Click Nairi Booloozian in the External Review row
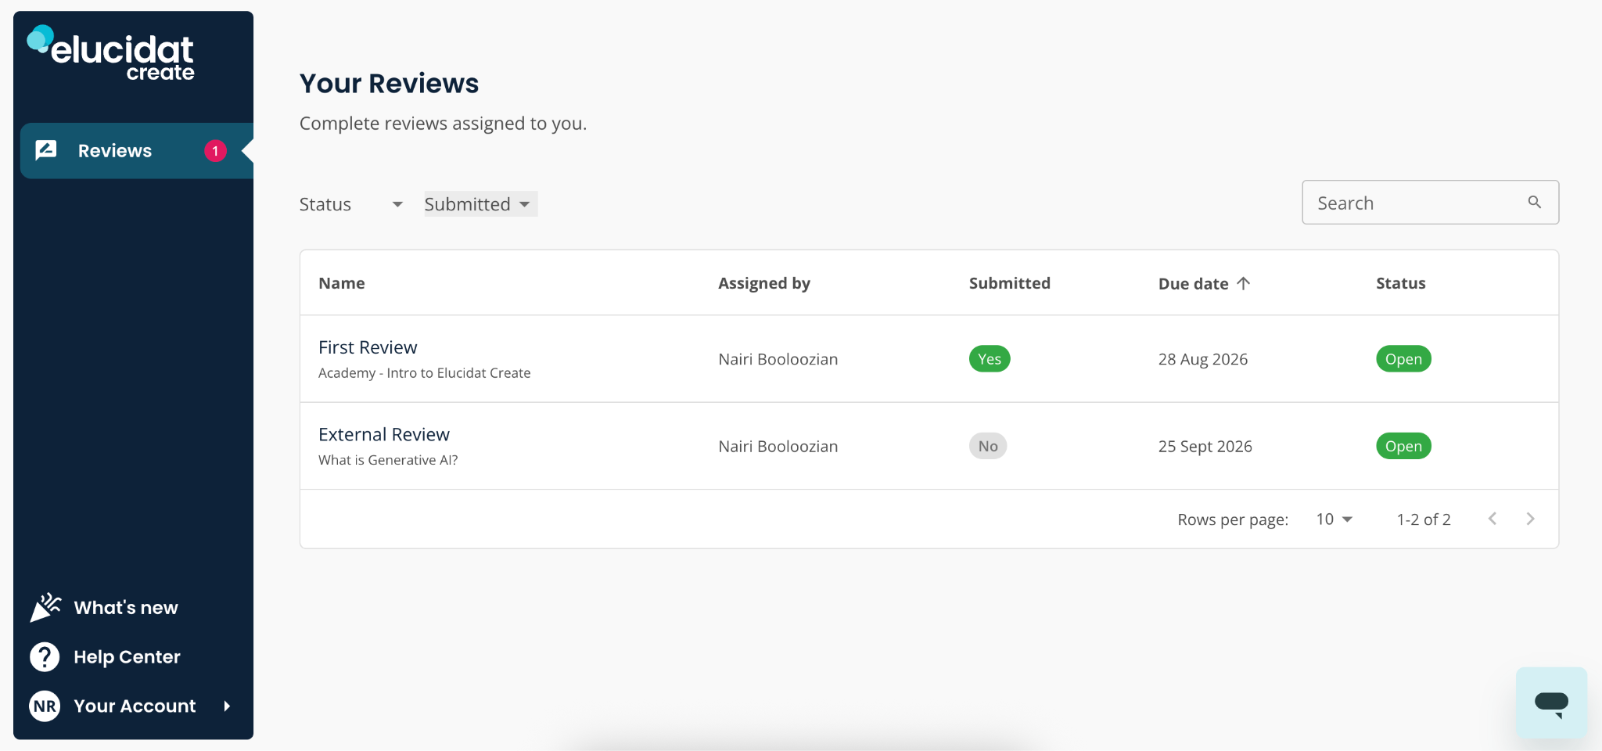Image resolution: width=1602 pixels, height=751 pixels. [x=778, y=446]
